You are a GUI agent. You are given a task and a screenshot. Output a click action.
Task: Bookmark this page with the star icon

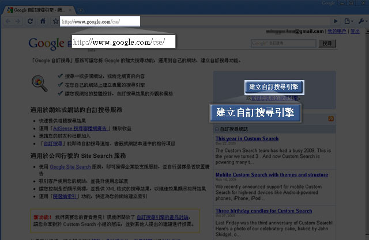click(x=55, y=21)
